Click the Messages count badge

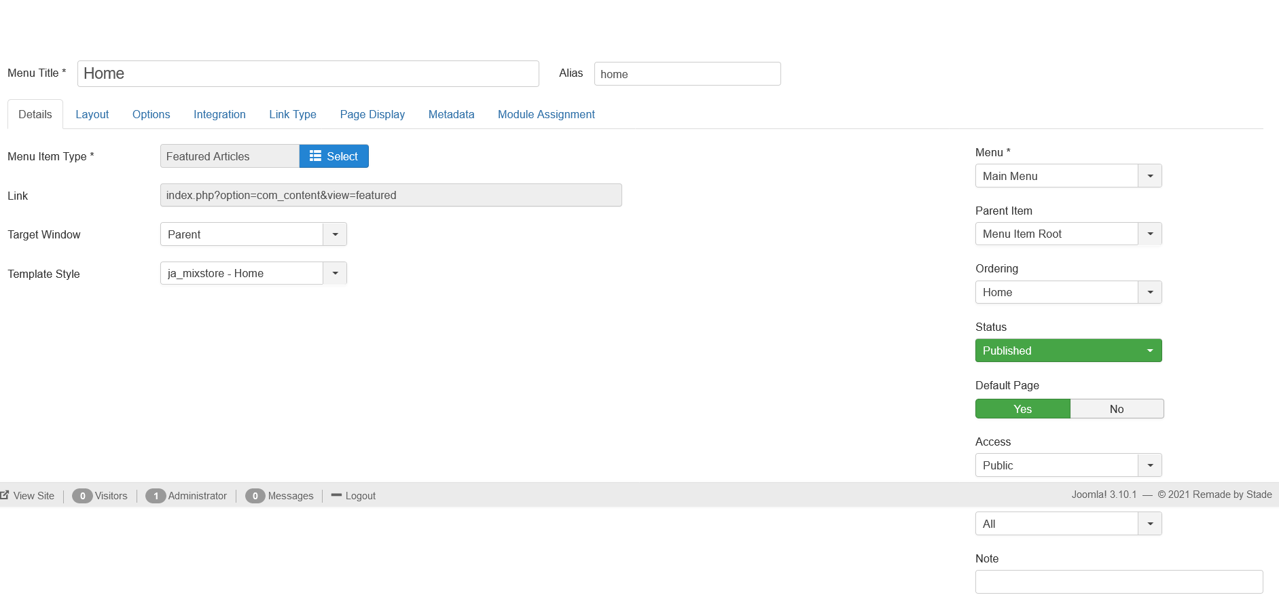(x=255, y=496)
